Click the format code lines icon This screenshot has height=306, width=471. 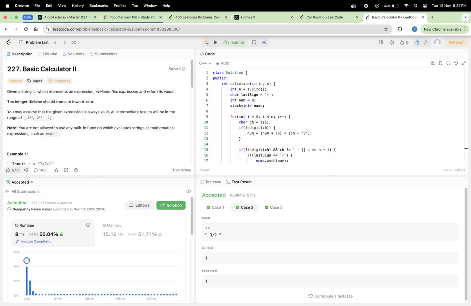433,63
